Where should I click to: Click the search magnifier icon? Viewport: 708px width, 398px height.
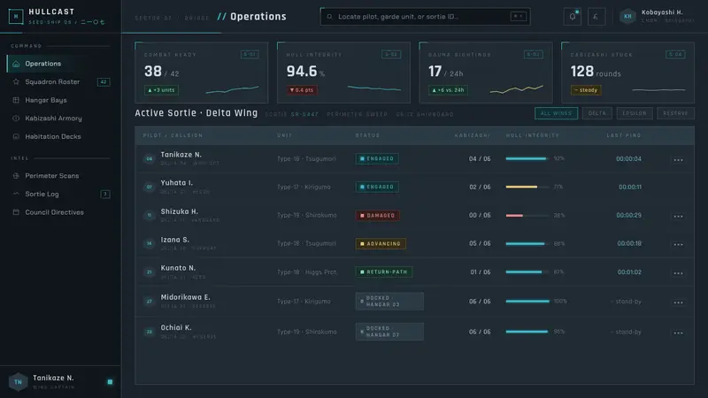click(x=329, y=17)
